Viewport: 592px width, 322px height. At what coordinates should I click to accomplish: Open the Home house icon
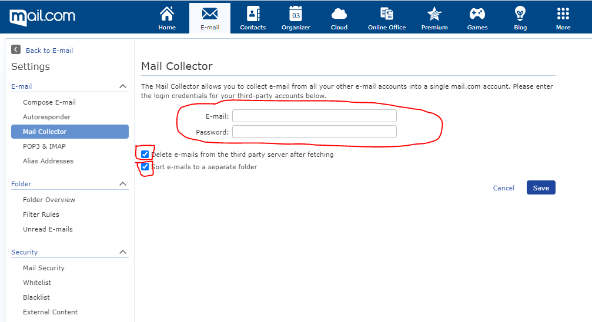click(167, 14)
